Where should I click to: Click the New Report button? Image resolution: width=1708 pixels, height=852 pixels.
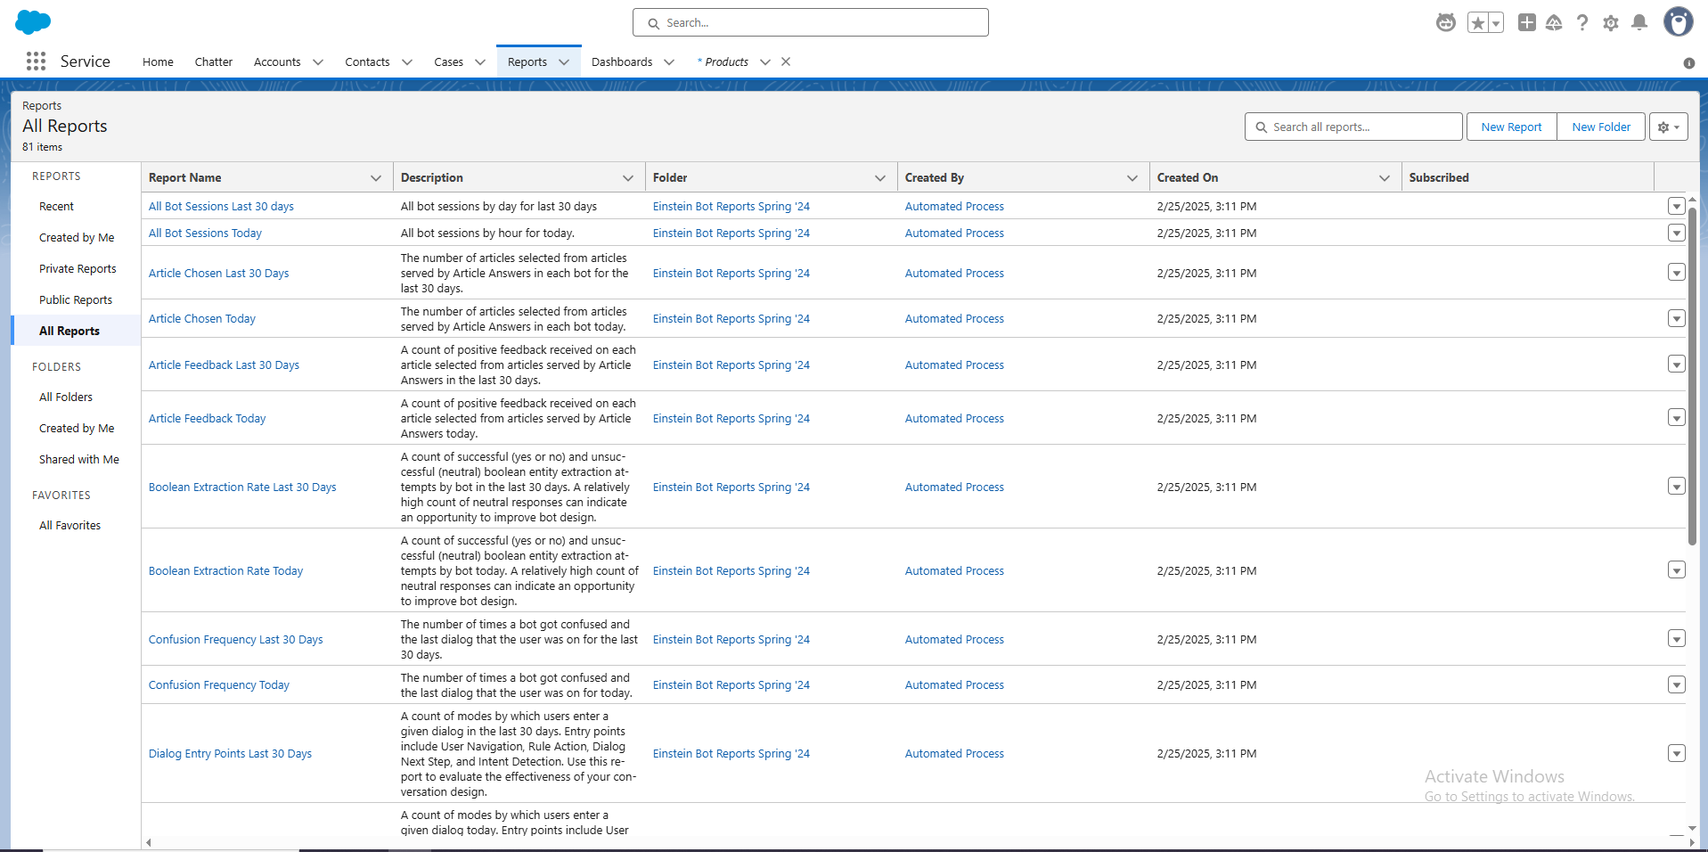1511,127
